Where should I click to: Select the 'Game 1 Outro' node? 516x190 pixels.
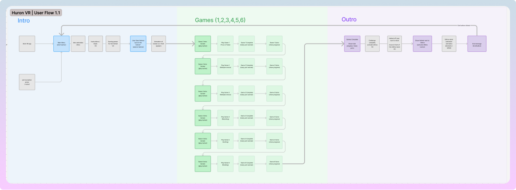tap(274, 44)
